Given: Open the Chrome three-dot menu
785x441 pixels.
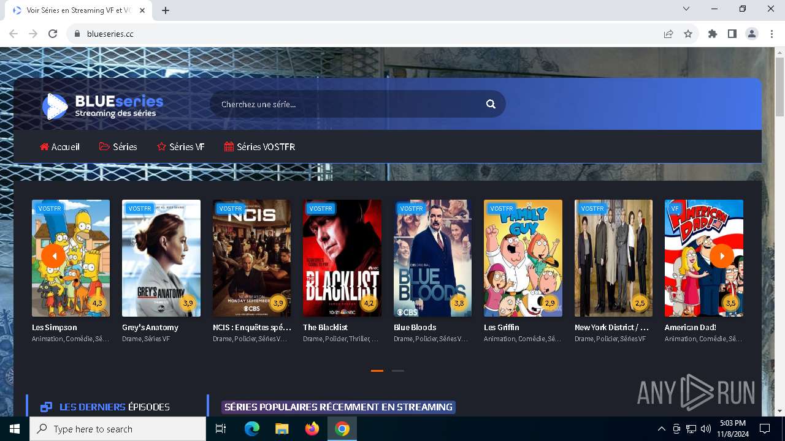Looking at the screenshot, I should point(771,34).
